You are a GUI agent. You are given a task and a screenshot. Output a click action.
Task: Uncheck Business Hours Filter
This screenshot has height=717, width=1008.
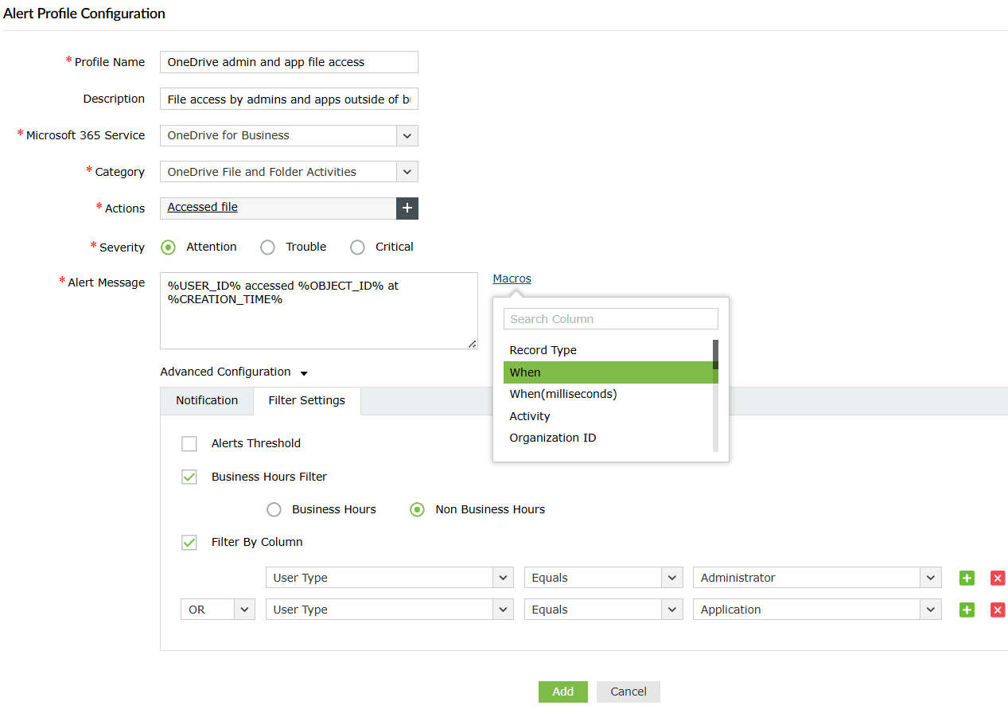[x=189, y=477]
